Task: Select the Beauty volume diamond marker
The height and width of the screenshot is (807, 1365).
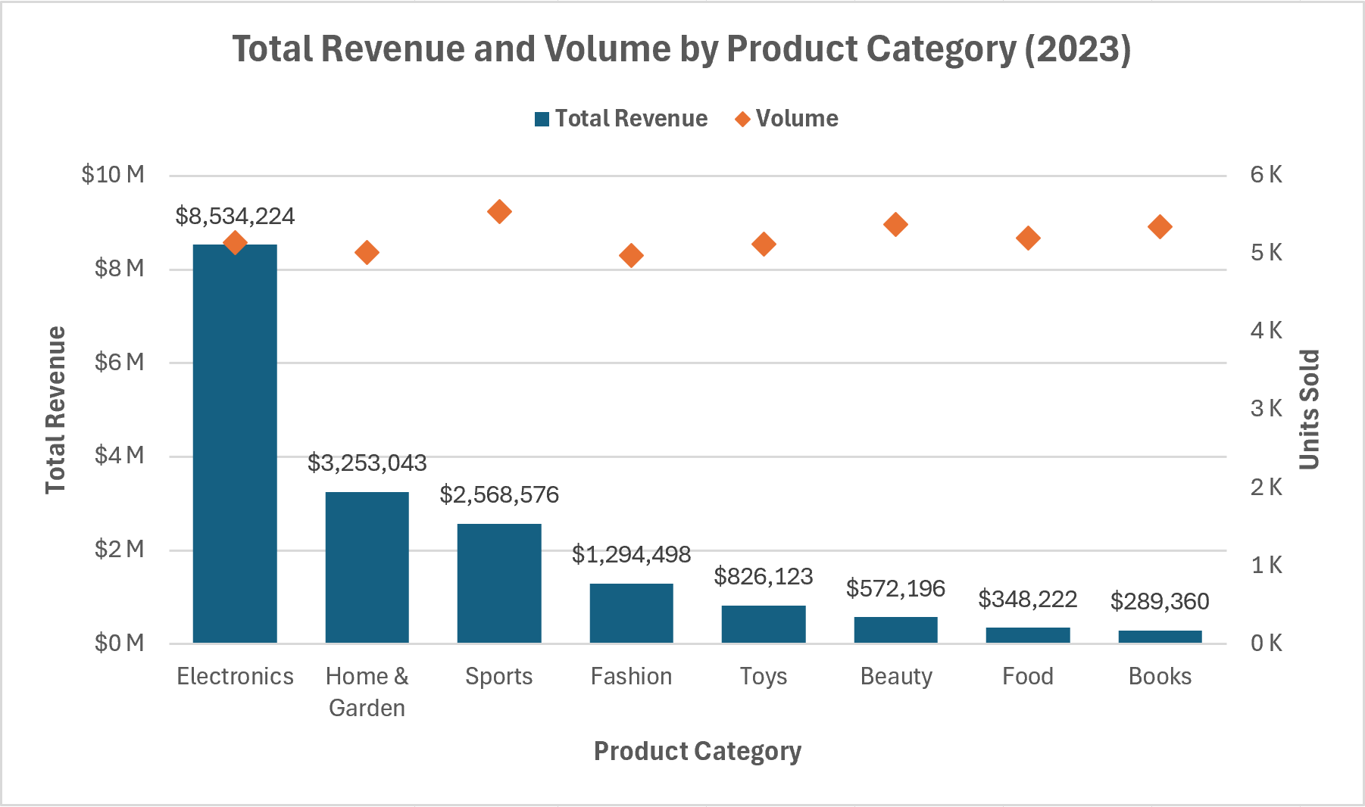Action: (895, 225)
